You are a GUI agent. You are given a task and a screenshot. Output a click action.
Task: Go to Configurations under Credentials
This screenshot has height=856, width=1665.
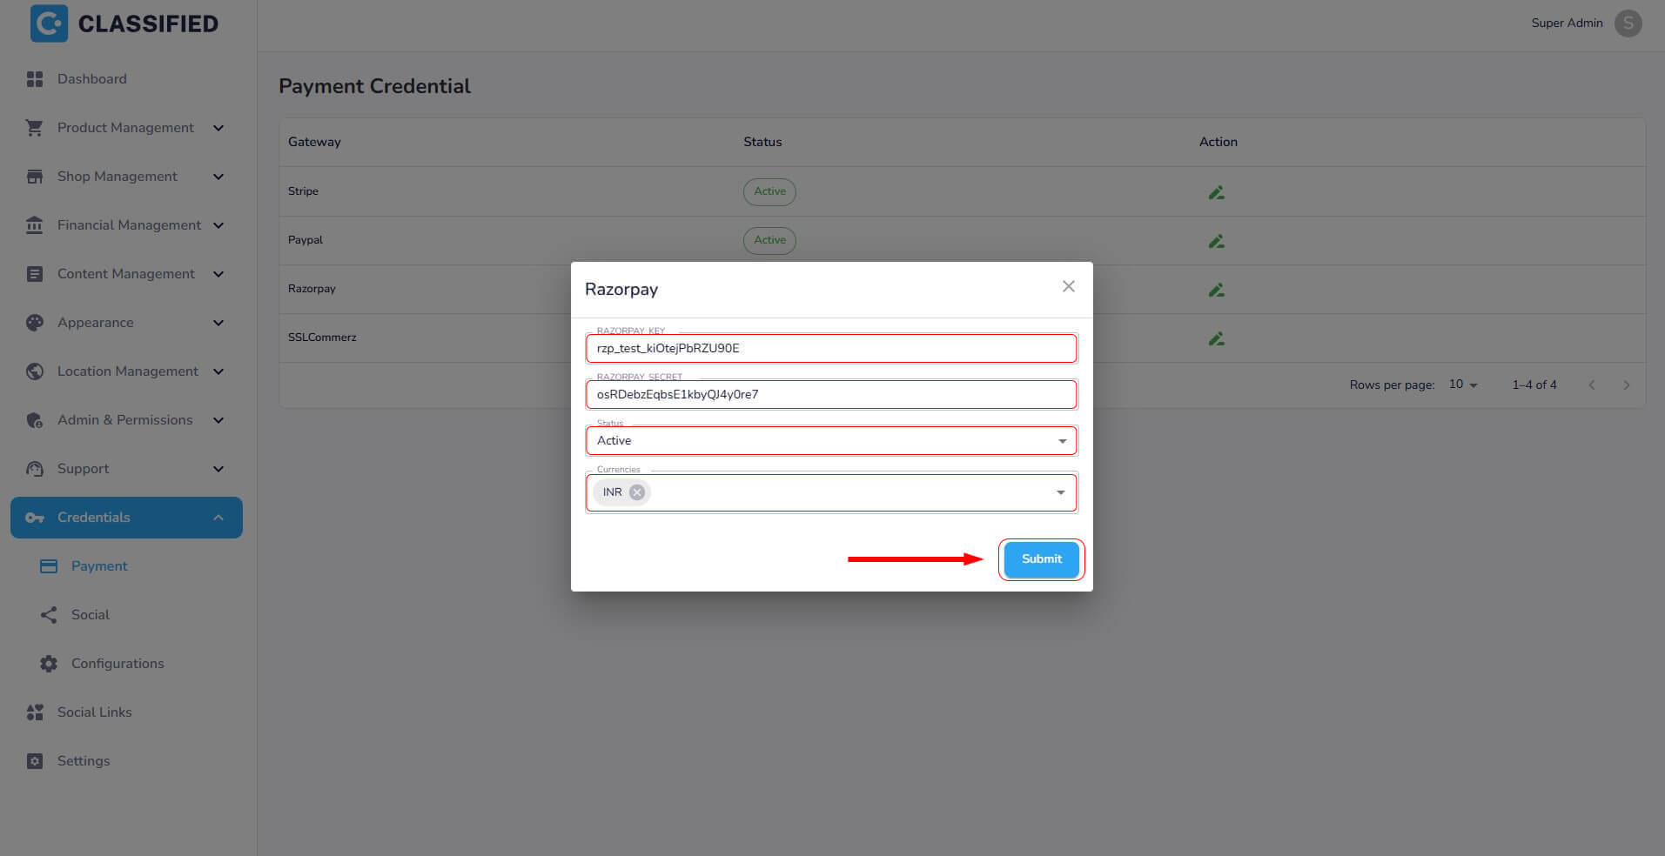117,664
